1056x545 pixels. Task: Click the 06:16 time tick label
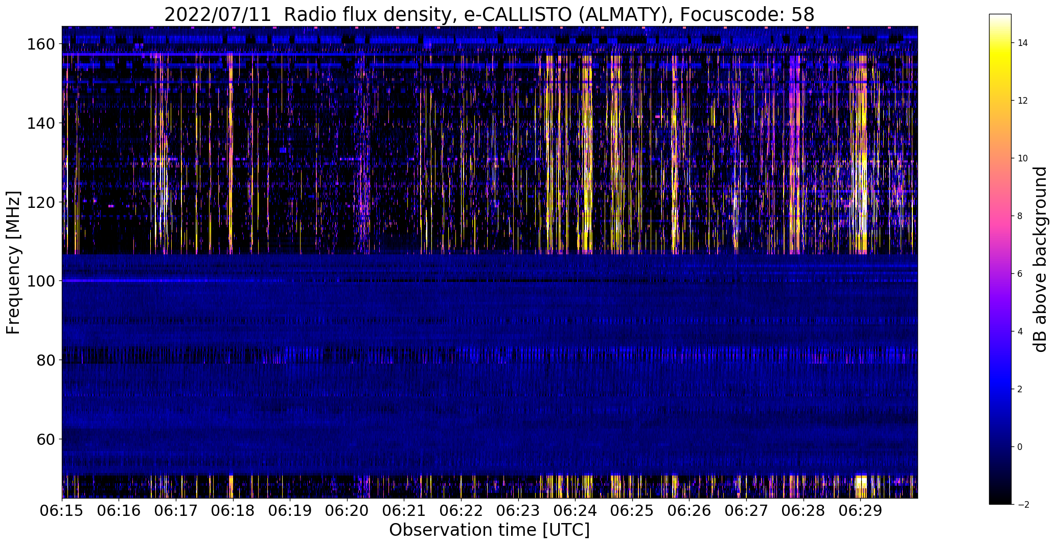[x=119, y=511]
